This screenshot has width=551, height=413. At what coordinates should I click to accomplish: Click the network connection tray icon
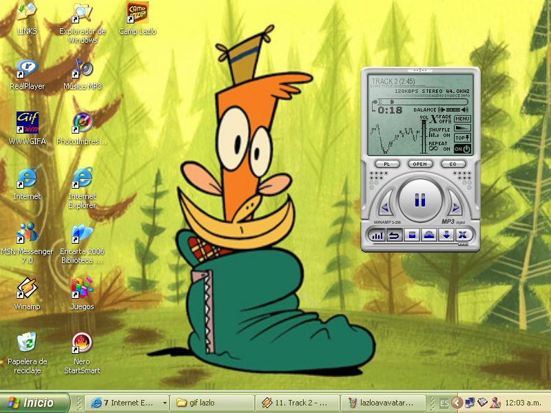pos(470,403)
